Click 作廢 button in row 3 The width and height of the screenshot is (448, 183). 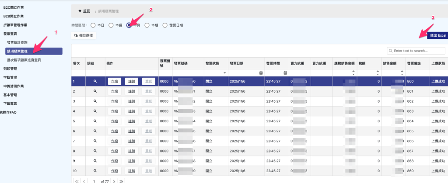(115, 101)
